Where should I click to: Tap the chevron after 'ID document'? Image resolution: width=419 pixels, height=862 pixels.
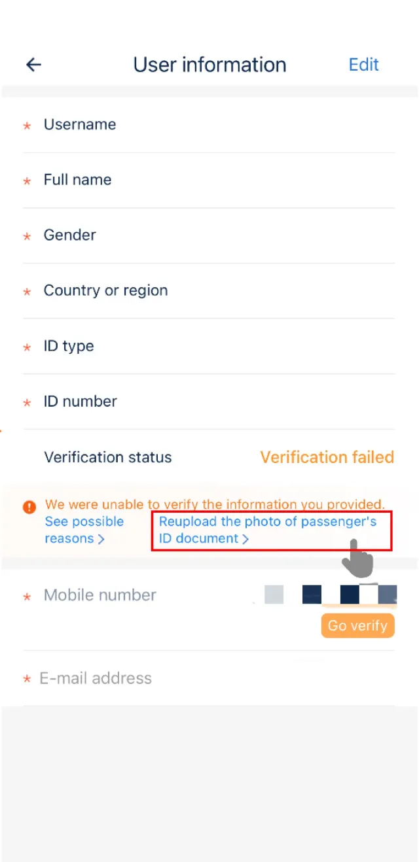pyautogui.click(x=246, y=540)
